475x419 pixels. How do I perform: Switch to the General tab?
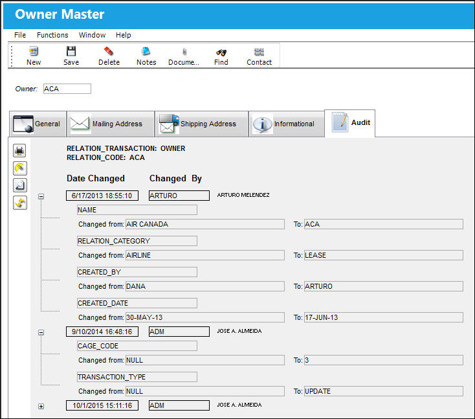(38, 124)
